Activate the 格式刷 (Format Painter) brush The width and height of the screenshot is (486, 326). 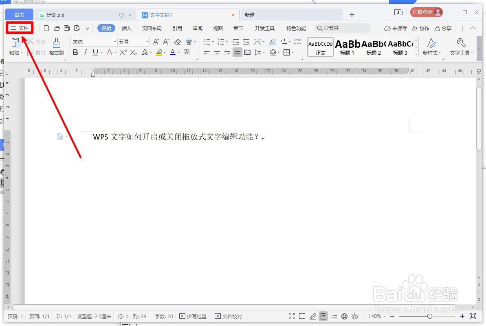click(56, 47)
